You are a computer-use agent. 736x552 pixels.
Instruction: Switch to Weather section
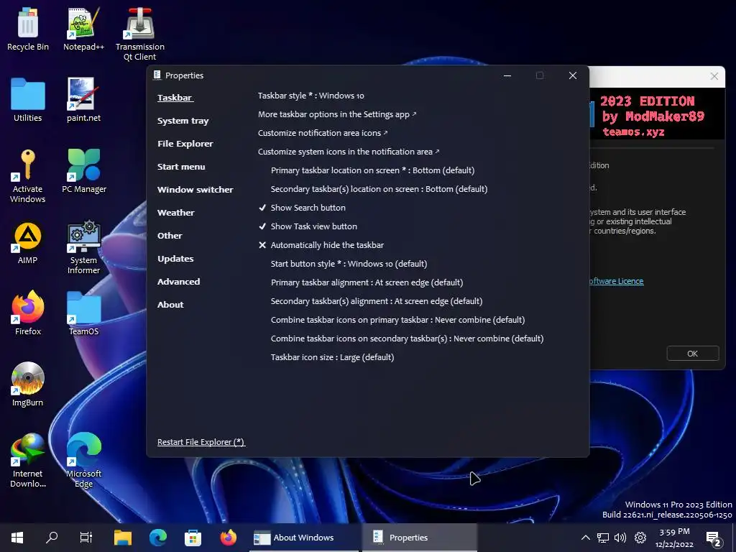(175, 213)
